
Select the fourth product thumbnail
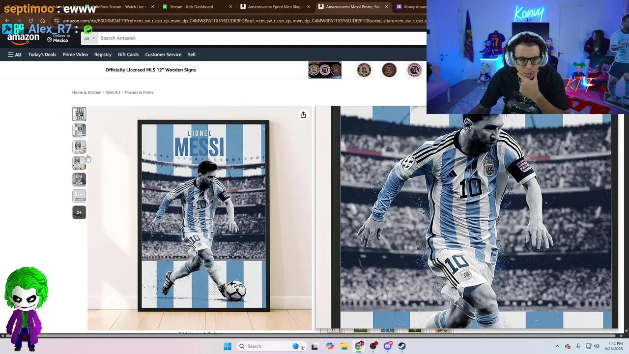79,163
